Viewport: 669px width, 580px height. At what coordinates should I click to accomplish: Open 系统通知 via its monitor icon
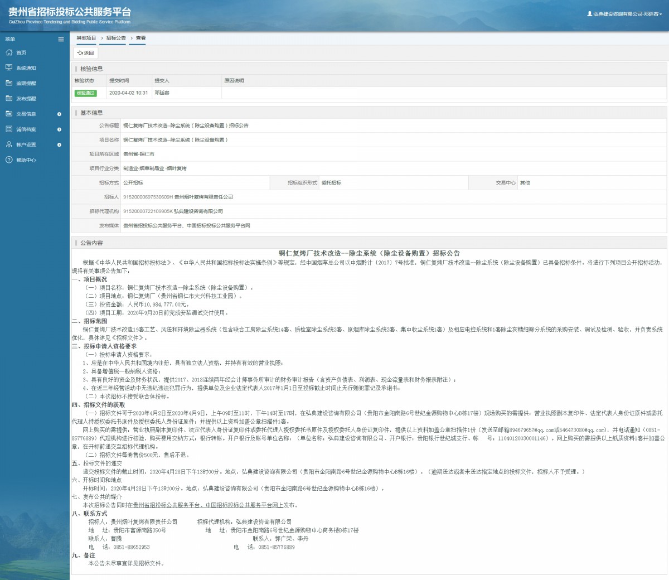(x=9, y=67)
